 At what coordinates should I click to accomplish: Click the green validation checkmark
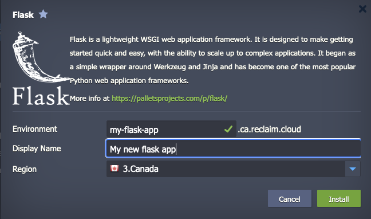(228, 129)
